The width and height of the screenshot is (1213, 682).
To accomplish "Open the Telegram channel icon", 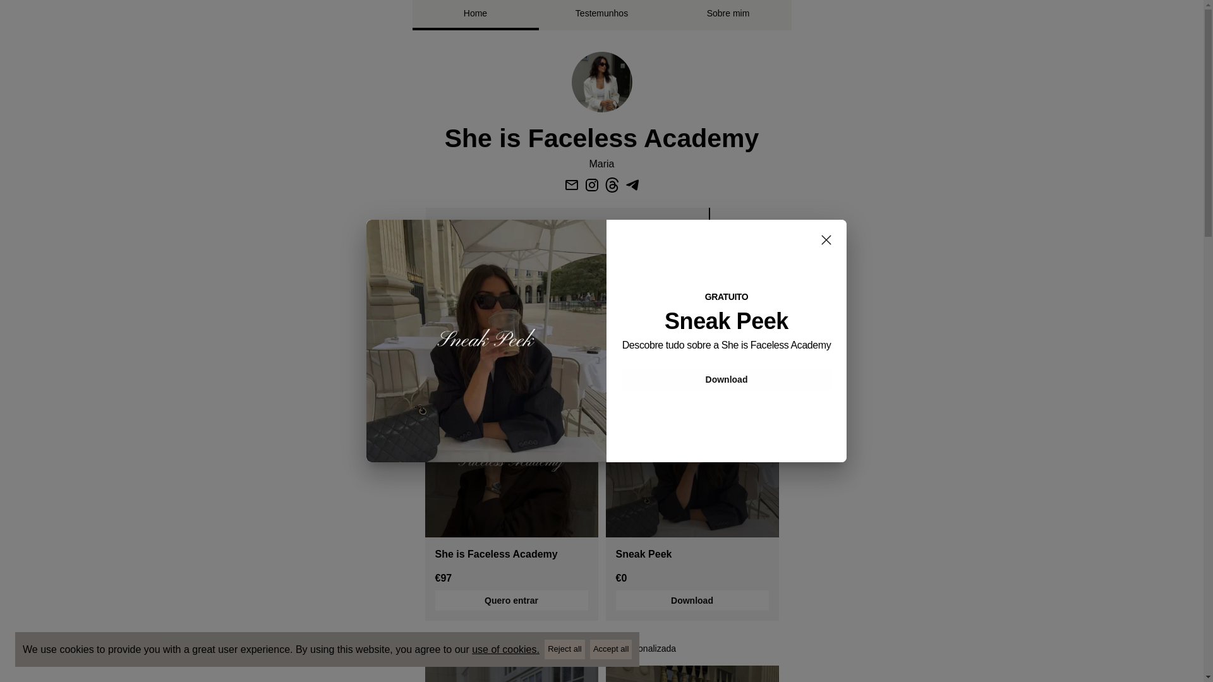I will (632, 185).
